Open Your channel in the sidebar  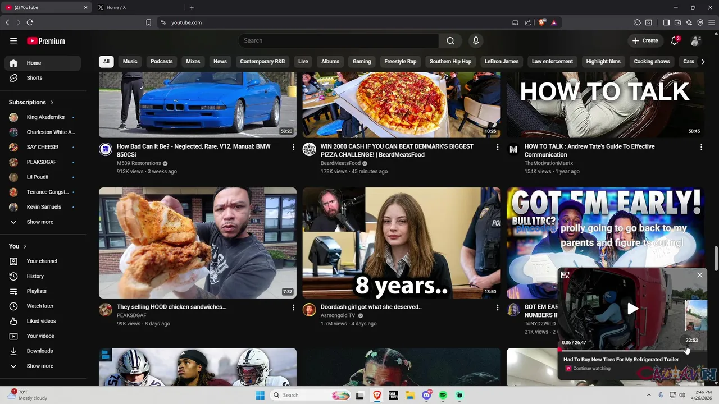click(x=43, y=261)
